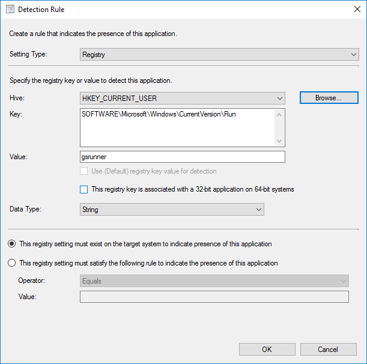Confirm the rule with OK
The image size is (367, 364).
tap(267, 350)
